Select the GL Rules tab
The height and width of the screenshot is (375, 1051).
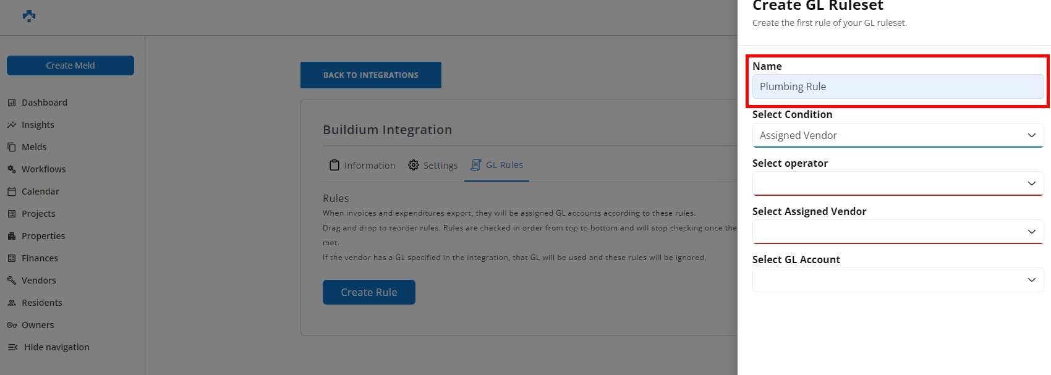point(497,165)
